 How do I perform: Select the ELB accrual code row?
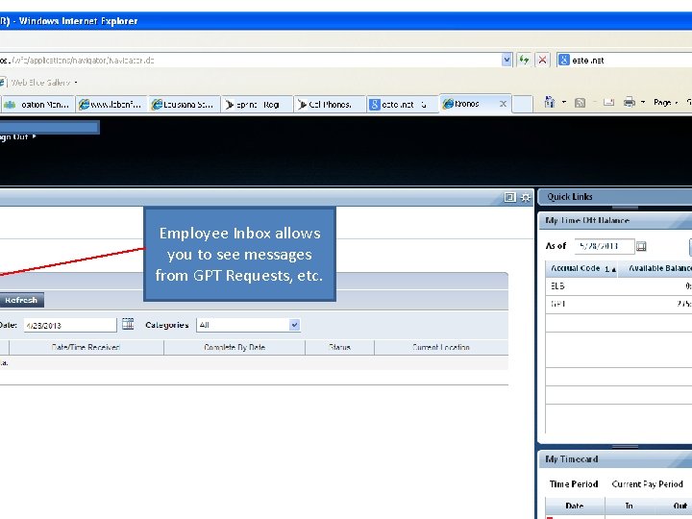click(619, 286)
